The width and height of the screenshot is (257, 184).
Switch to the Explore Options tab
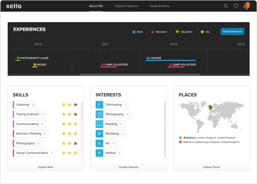pyautogui.click(x=126, y=6)
